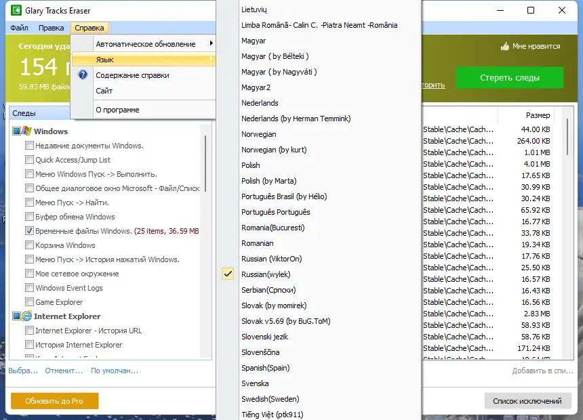583x420 pixels.
Task: Click the Размер column header
Action: coord(538,115)
